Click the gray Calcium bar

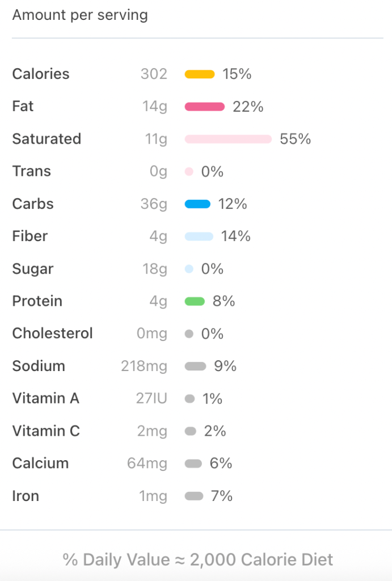[x=193, y=464]
